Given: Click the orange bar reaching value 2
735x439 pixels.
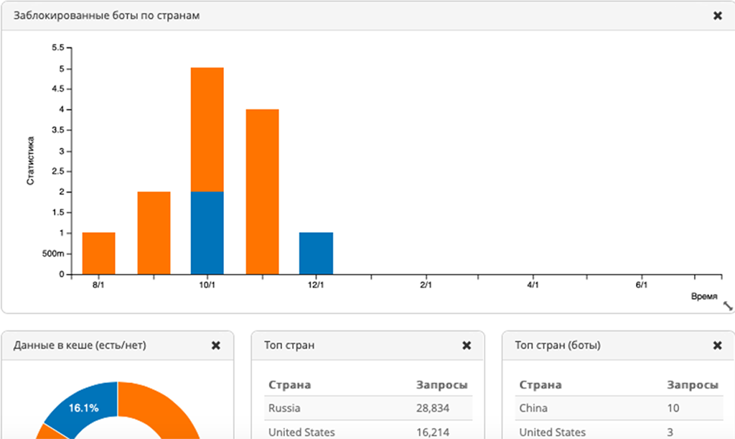Looking at the screenshot, I should tap(154, 233).
